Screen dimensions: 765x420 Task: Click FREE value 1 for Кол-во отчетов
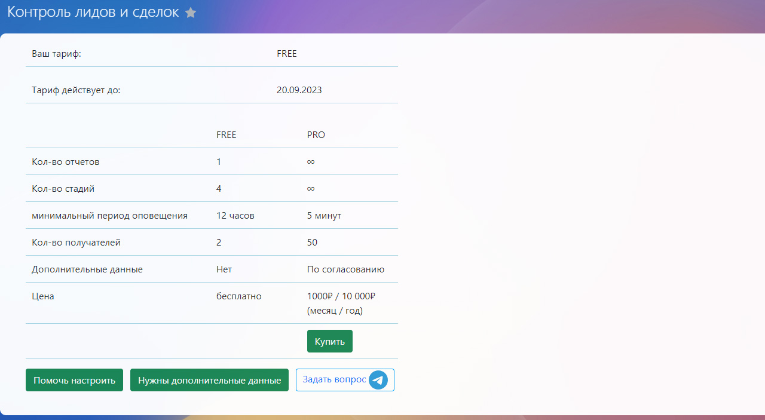click(x=219, y=162)
